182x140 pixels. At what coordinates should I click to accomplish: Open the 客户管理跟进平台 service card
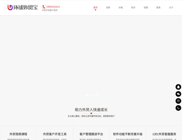[x=91, y=133]
